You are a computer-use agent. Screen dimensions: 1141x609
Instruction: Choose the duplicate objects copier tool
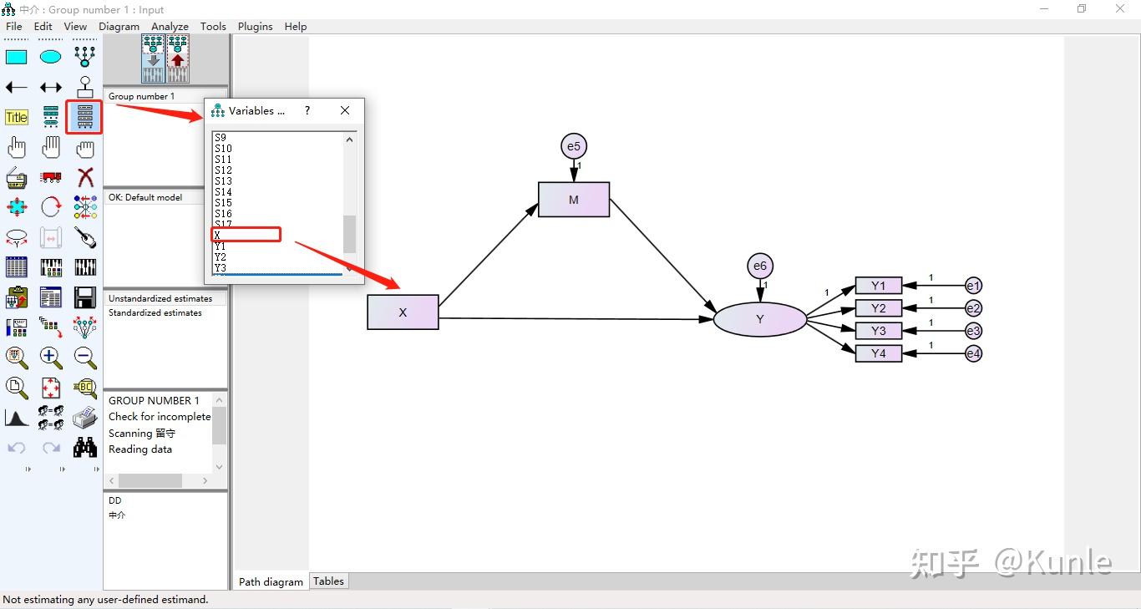(x=17, y=177)
